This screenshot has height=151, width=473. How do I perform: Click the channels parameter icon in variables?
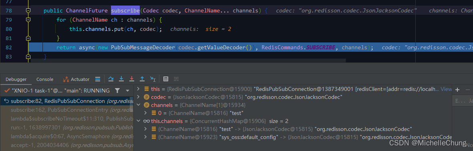click(x=146, y=105)
